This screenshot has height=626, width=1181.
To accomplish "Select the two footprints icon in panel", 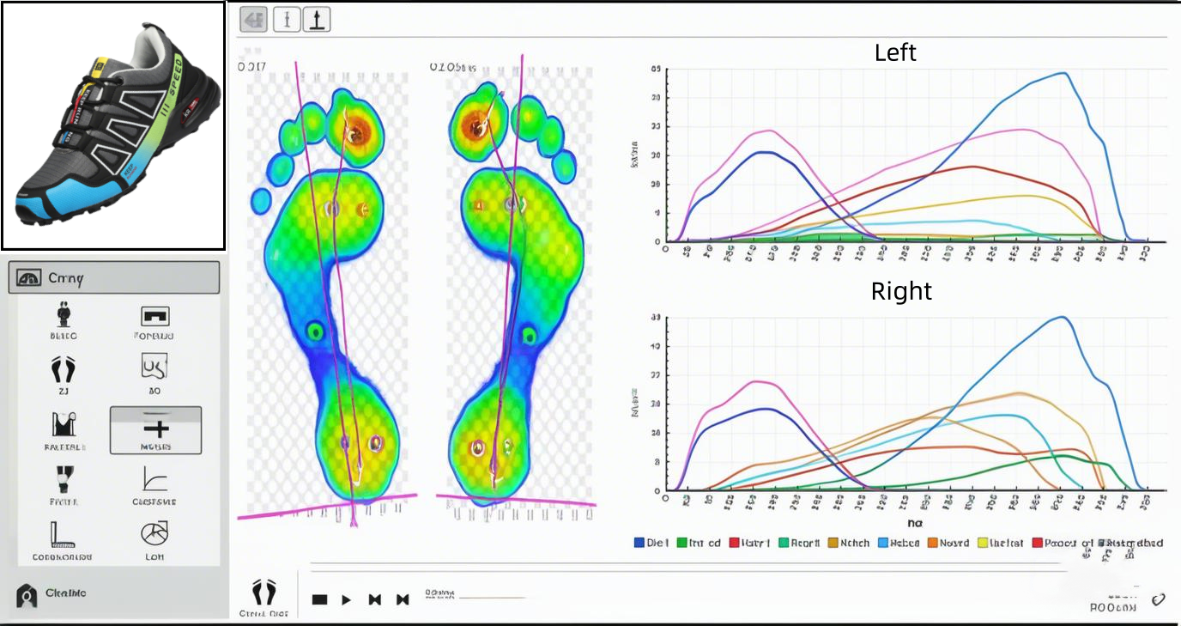I will (62, 369).
